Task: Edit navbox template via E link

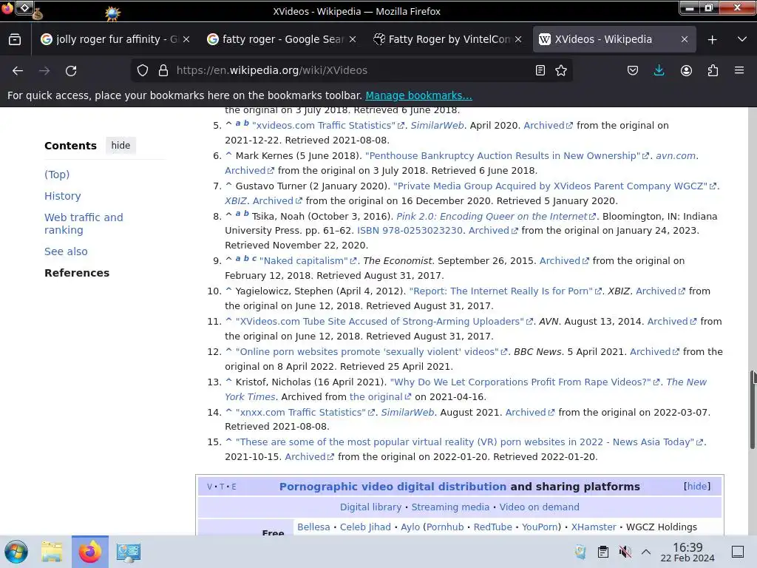Action: click(x=234, y=487)
